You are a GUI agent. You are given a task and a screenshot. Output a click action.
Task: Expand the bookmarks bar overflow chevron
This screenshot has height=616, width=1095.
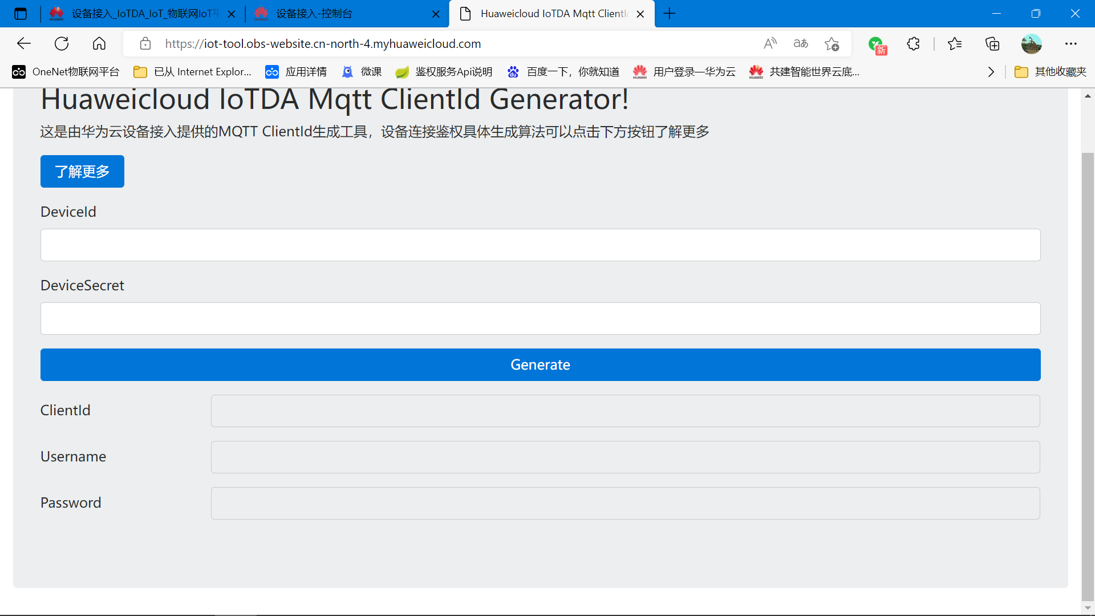(x=991, y=72)
